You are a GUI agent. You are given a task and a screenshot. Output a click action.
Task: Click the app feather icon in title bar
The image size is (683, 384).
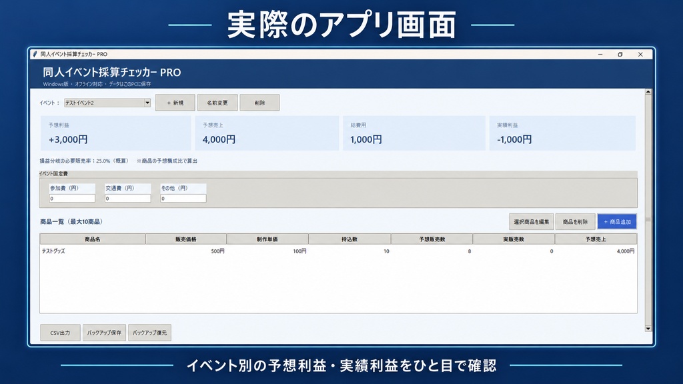coord(35,54)
